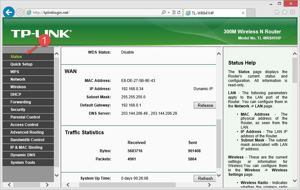Viewport: 300px width, 190px height.
Task: Click system up time 0 days 00:26:08
Action: click(x=135, y=178)
